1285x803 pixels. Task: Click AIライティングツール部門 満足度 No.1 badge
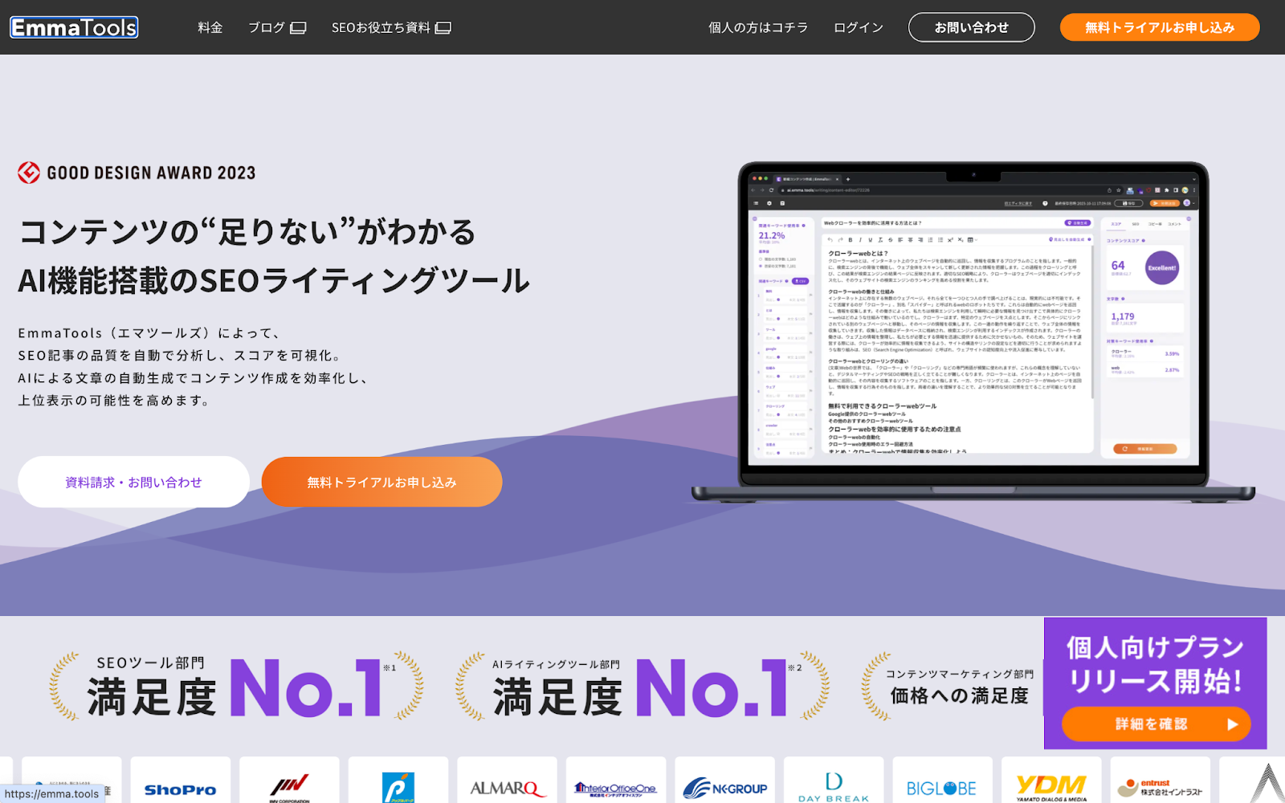[x=642, y=687]
